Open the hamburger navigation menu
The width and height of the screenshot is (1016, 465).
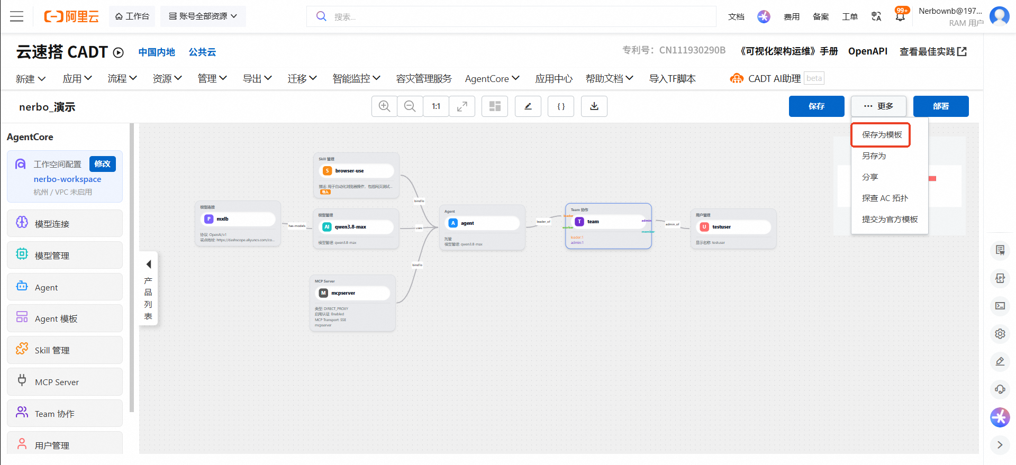tap(17, 16)
